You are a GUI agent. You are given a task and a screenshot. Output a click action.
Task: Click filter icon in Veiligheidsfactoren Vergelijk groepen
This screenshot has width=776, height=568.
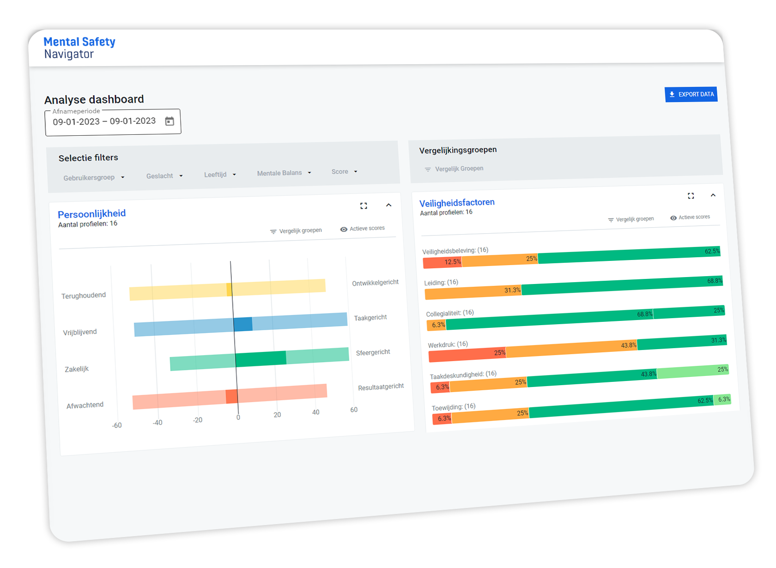click(611, 220)
